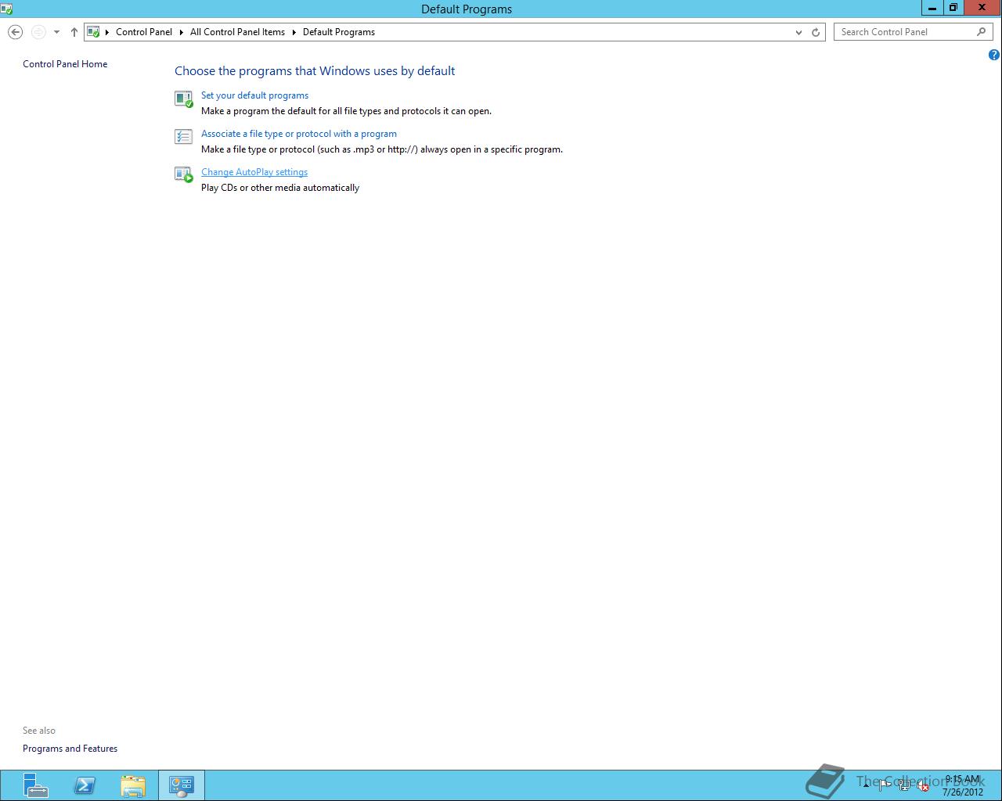Open Set your default programs link

pyautogui.click(x=254, y=95)
